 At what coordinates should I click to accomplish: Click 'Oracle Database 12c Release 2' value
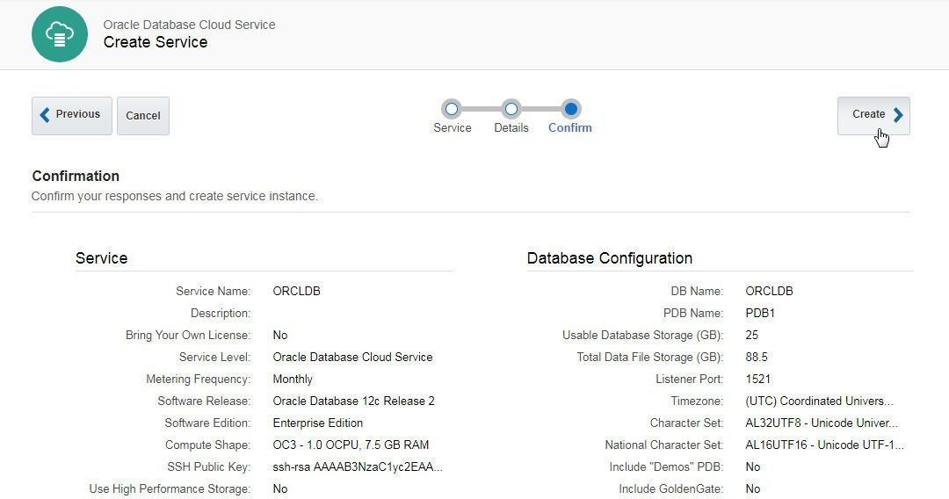coord(354,401)
